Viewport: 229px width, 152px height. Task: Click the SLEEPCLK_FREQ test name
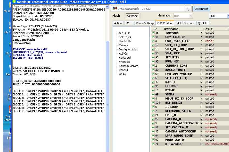click(176, 78)
